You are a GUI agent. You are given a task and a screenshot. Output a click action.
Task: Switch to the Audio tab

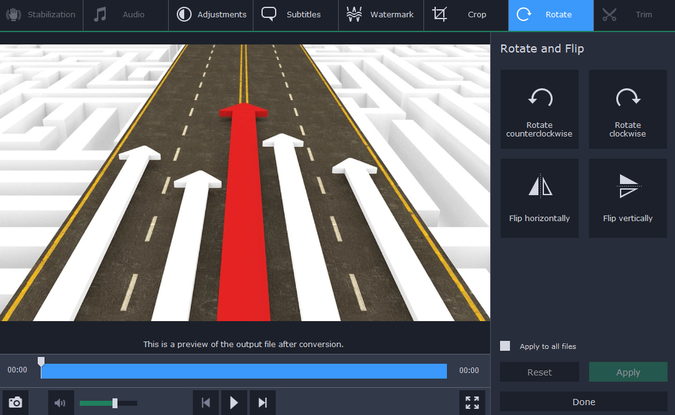click(125, 15)
